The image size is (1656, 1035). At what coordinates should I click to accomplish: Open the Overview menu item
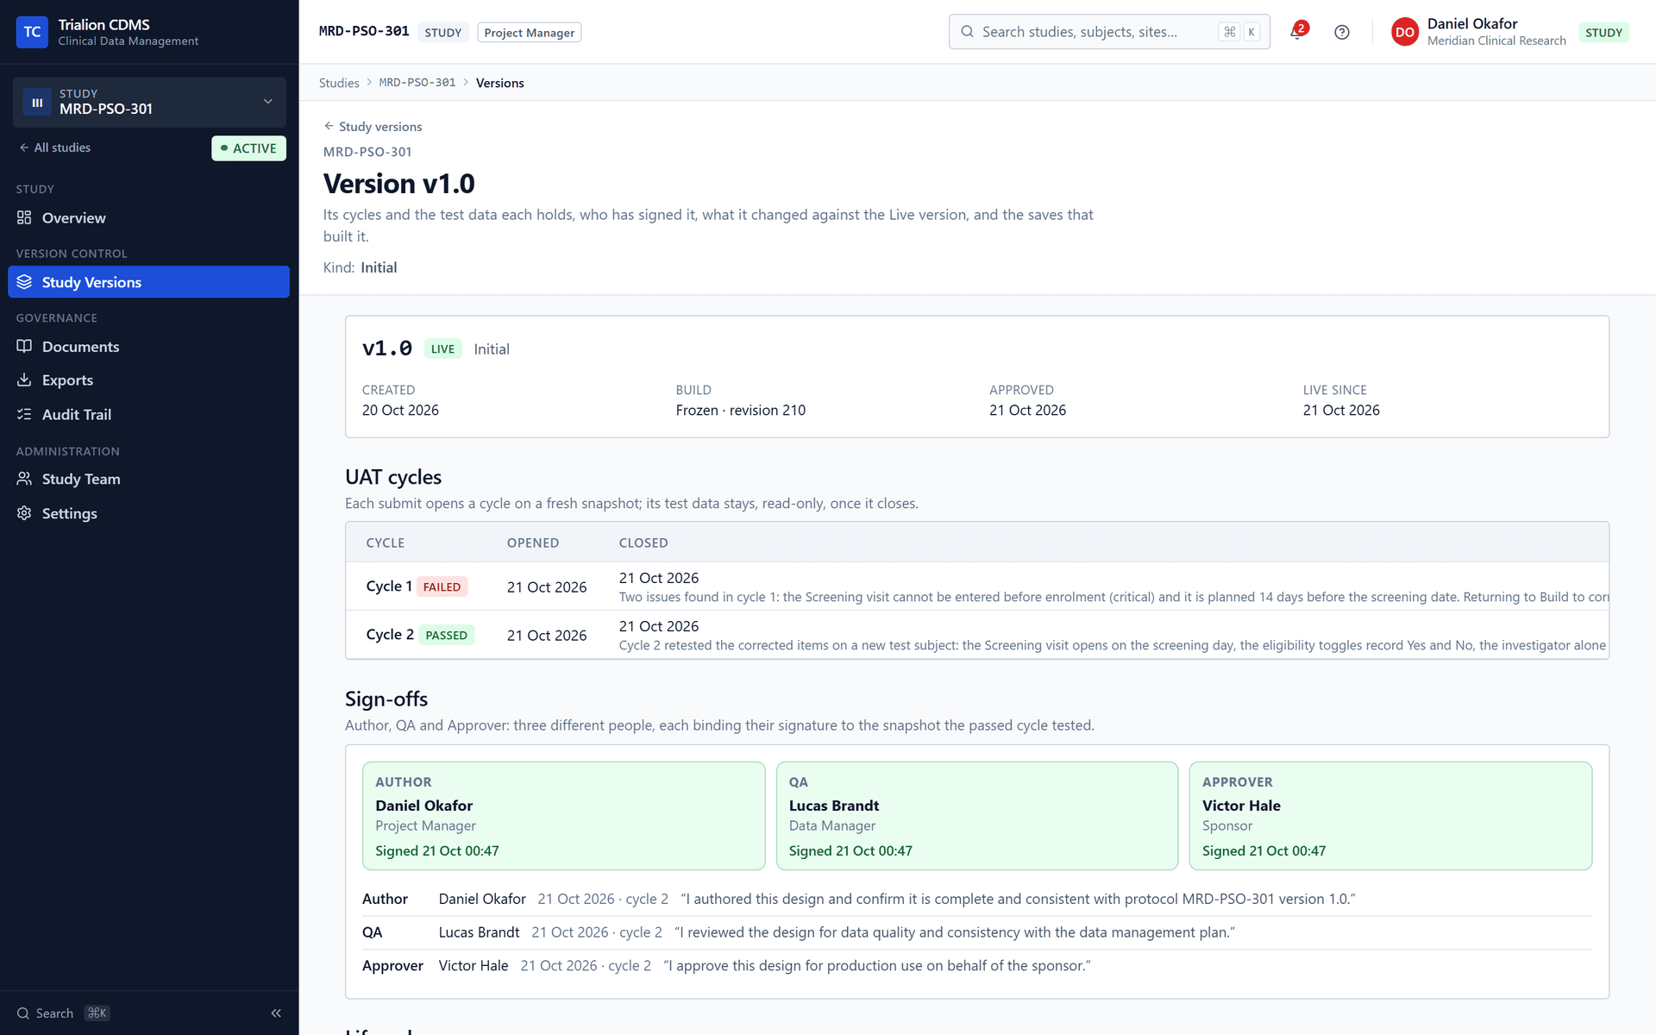pyautogui.click(x=148, y=217)
